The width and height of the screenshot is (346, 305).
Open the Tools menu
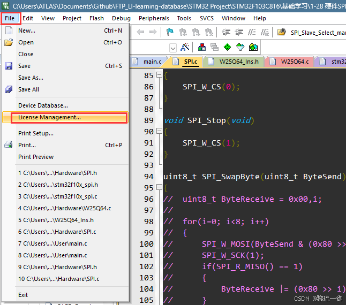[184, 18]
